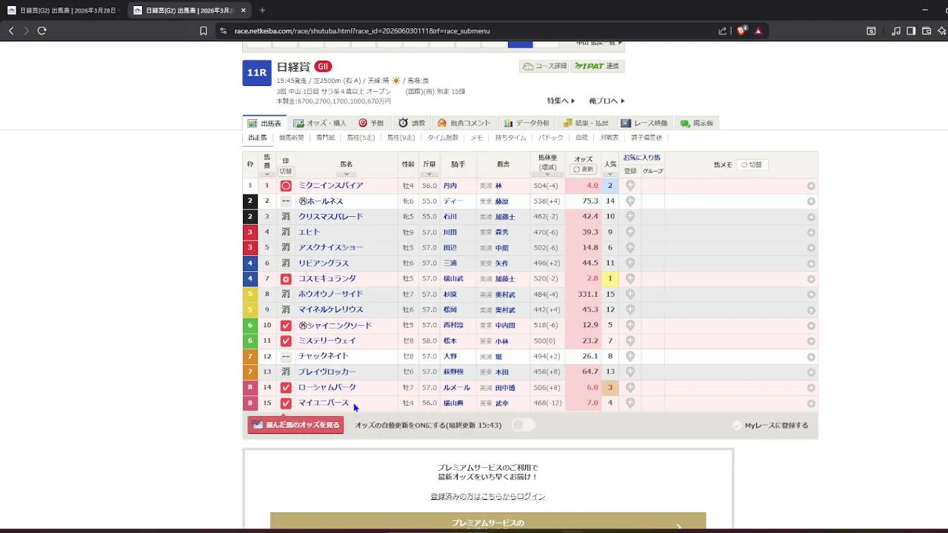Open horse memo plus icon for チャックネイト row
The height and width of the screenshot is (533, 948).
811,357
